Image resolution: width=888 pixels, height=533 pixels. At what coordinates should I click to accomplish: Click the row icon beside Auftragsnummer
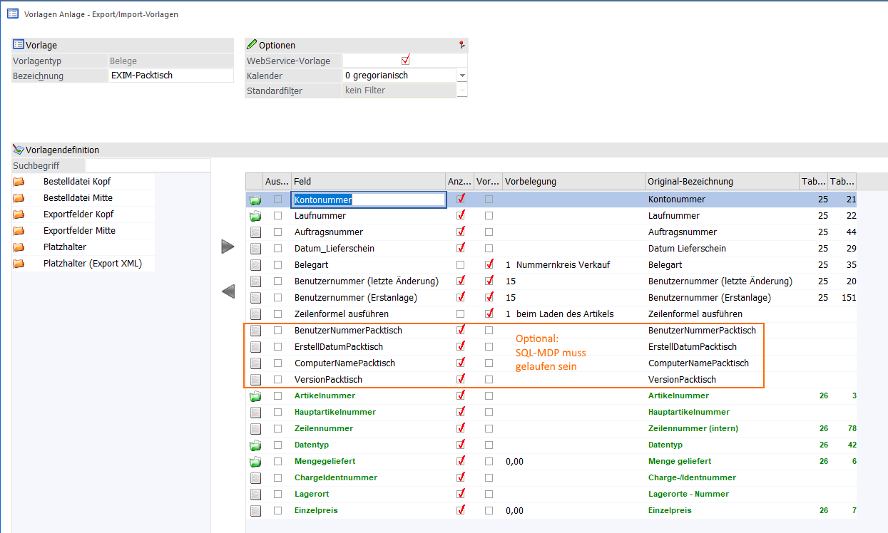255,232
